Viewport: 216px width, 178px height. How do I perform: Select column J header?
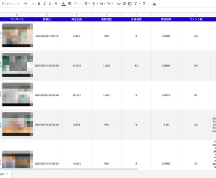tap(196, 15)
